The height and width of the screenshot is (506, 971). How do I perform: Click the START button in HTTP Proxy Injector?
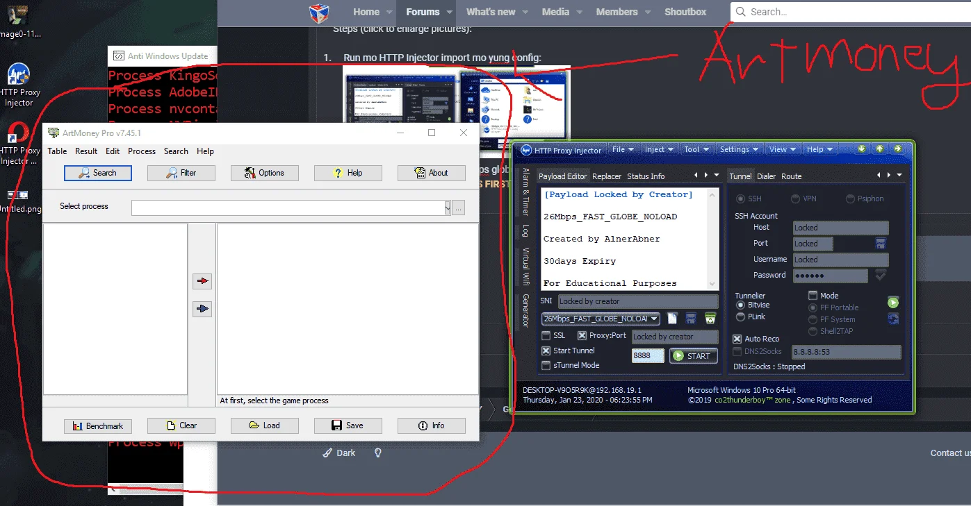pos(692,355)
